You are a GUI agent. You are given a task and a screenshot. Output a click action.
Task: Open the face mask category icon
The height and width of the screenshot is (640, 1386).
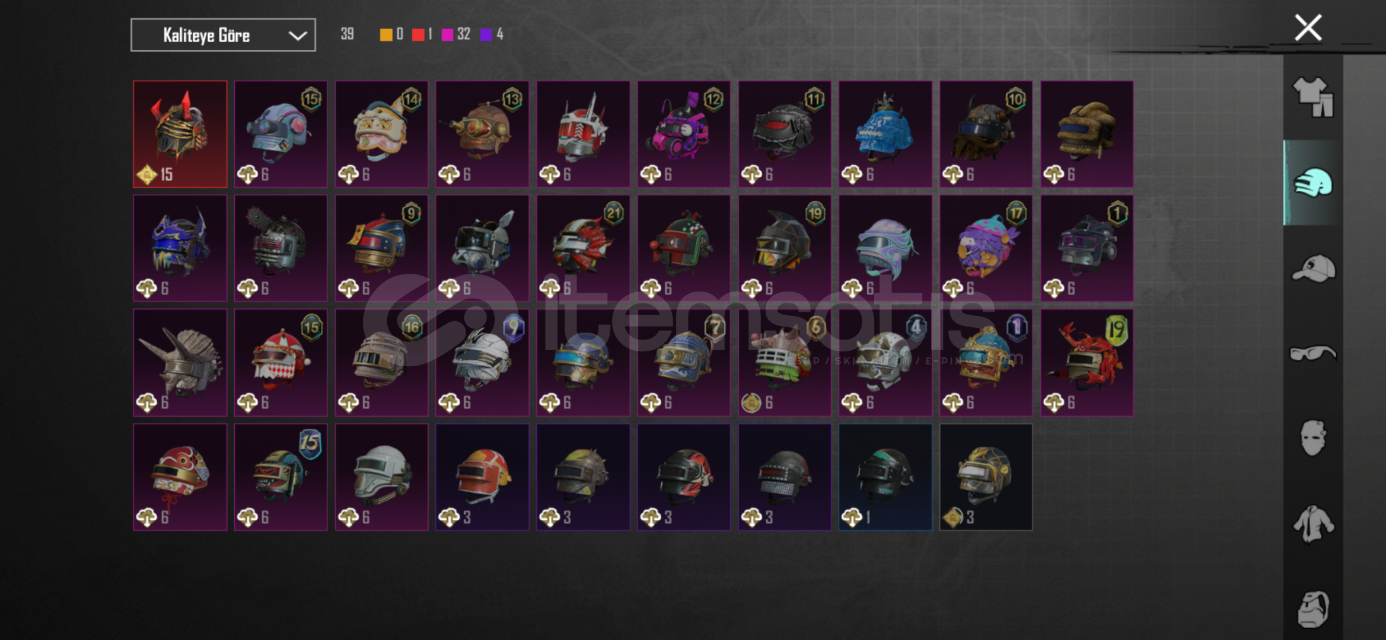click(1313, 438)
